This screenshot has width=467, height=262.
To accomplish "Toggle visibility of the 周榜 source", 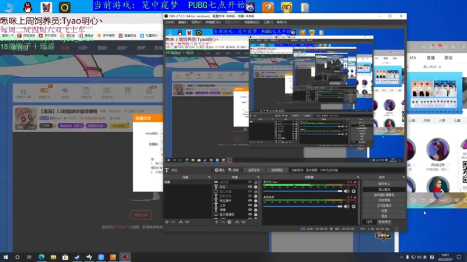I will pos(250,210).
